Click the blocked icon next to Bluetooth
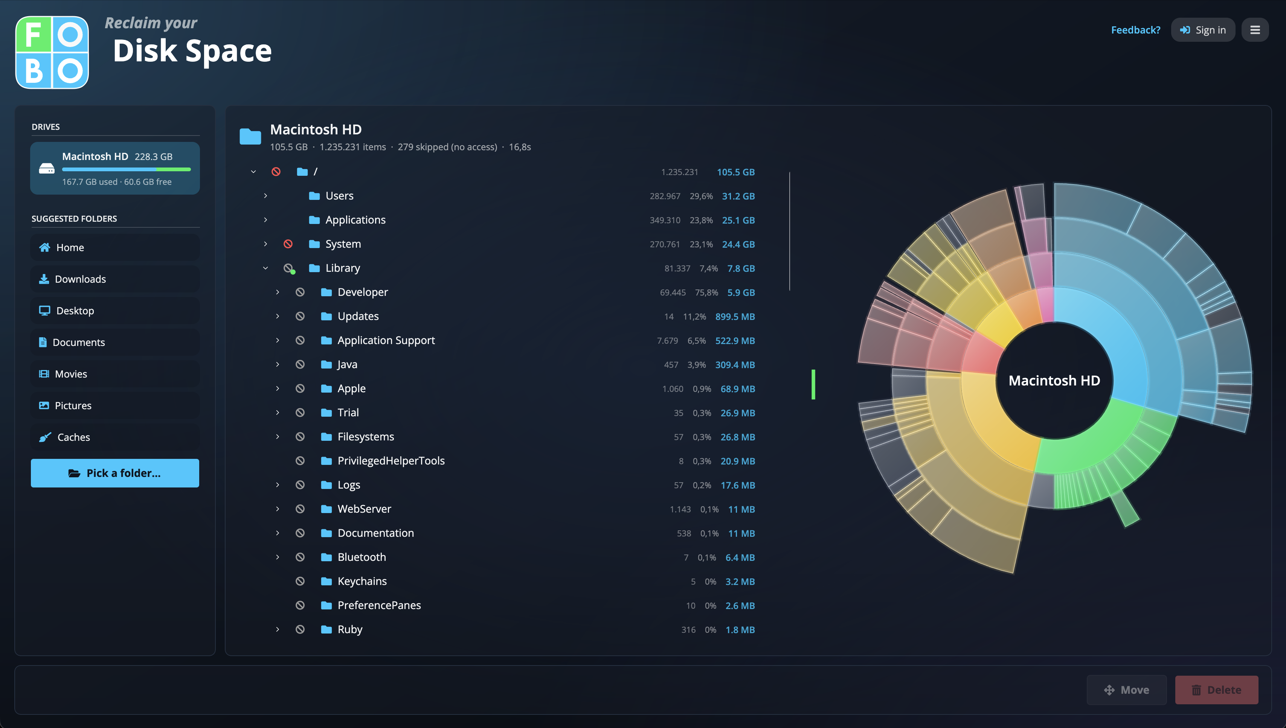Viewport: 1286px width, 728px height. [x=300, y=557]
